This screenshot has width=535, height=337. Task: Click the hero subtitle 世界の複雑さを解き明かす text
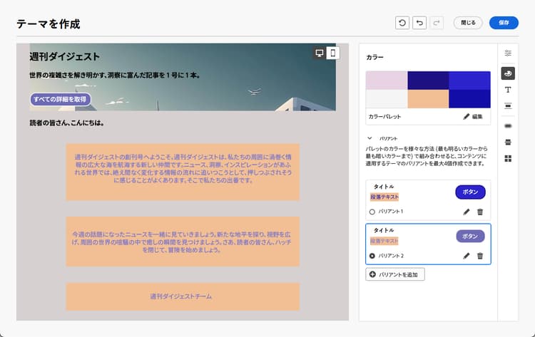(x=115, y=76)
